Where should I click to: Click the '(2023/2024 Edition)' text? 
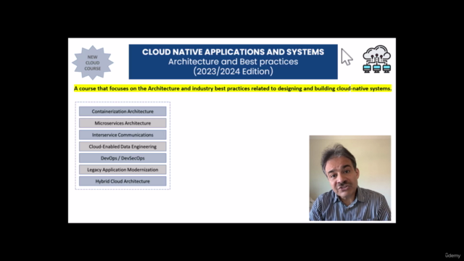233,71
